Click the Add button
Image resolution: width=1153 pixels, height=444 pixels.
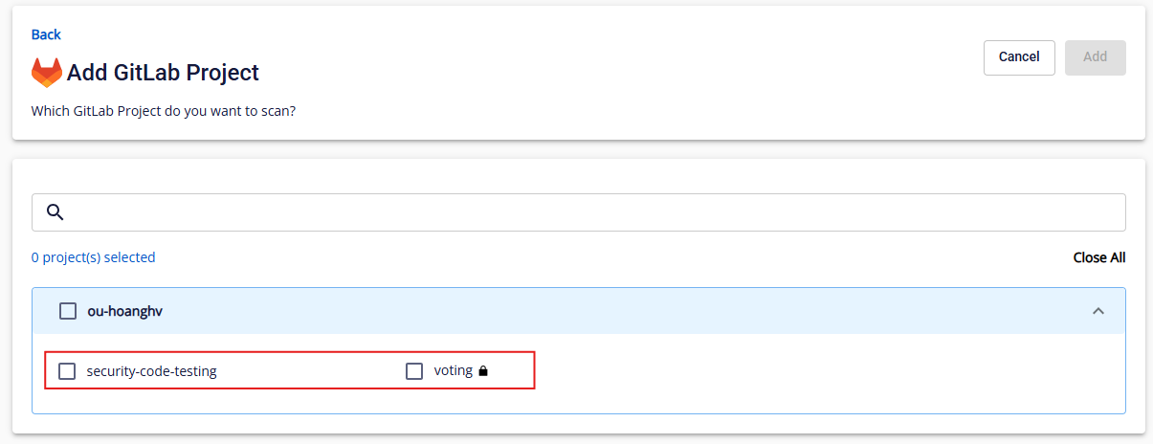pyautogui.click(x=1096, y=57)
